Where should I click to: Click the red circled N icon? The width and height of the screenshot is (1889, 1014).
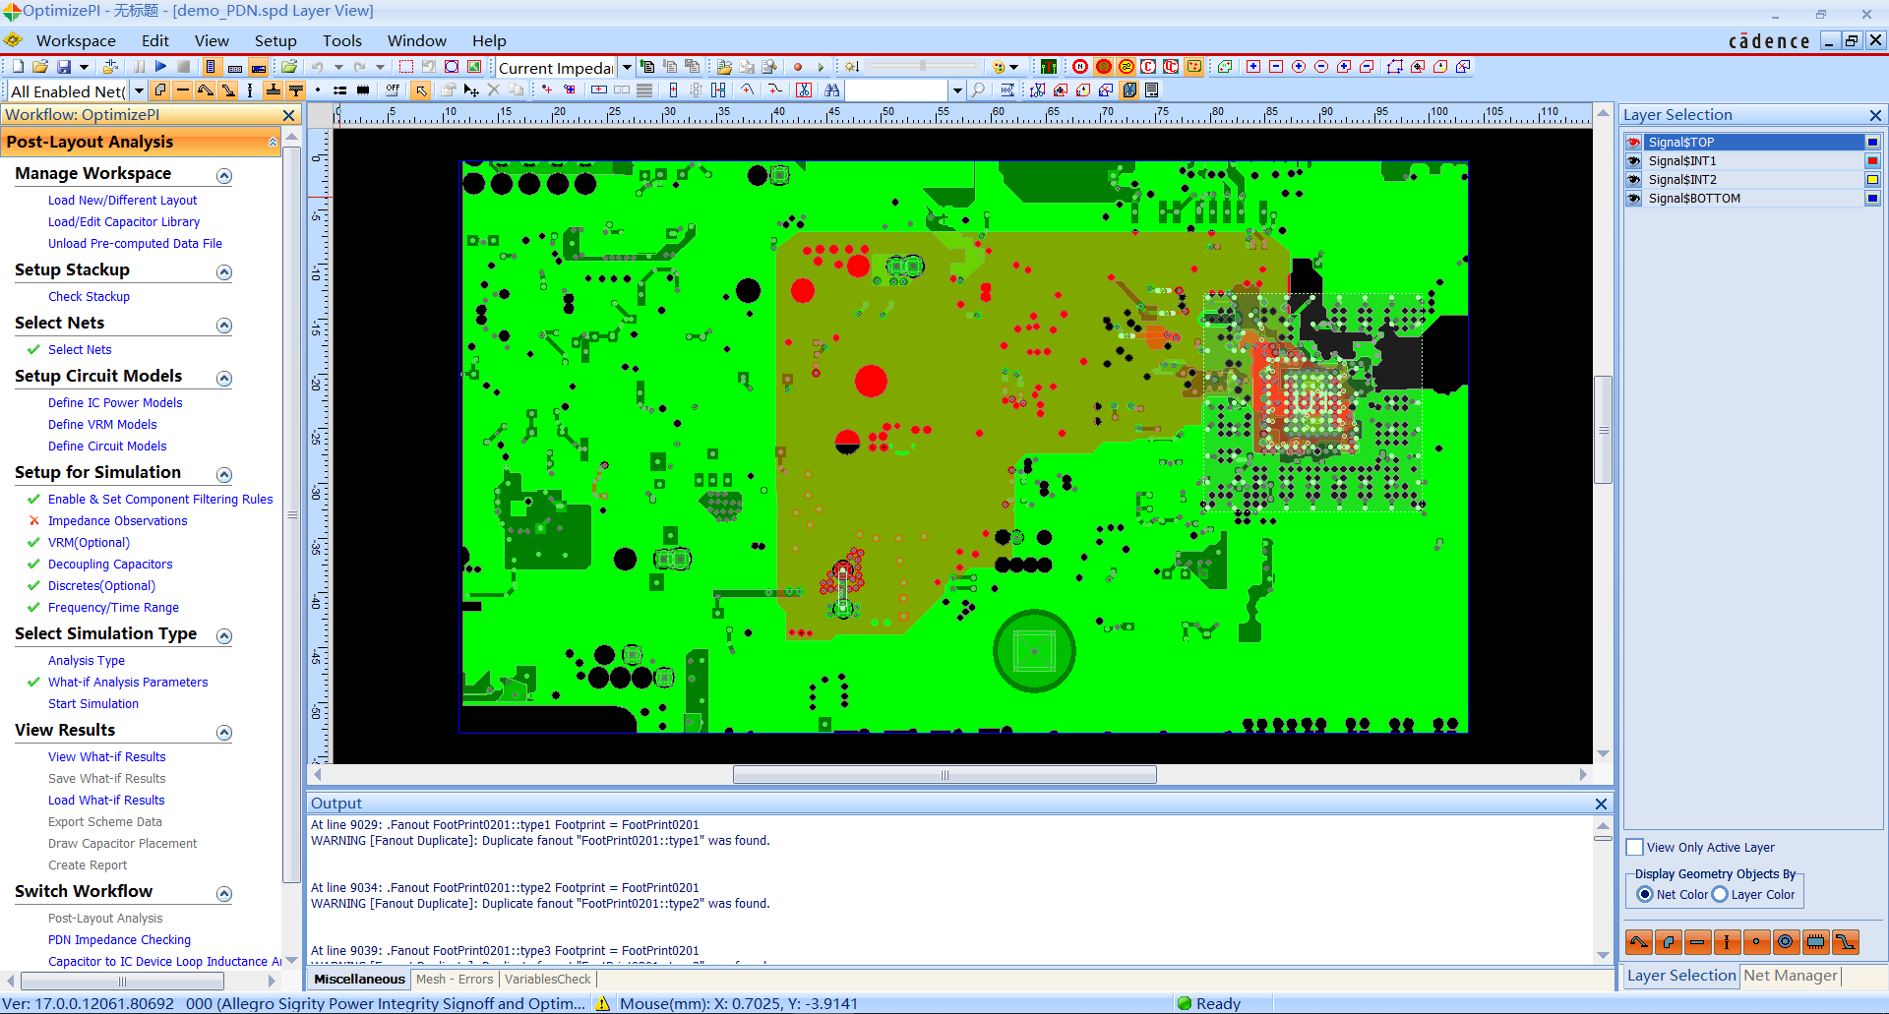[1080, 67]
